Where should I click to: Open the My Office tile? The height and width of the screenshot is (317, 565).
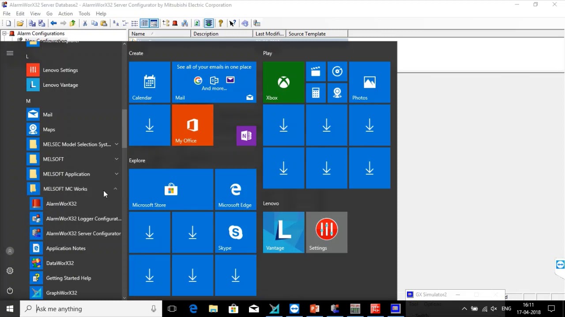click(192, 125)
